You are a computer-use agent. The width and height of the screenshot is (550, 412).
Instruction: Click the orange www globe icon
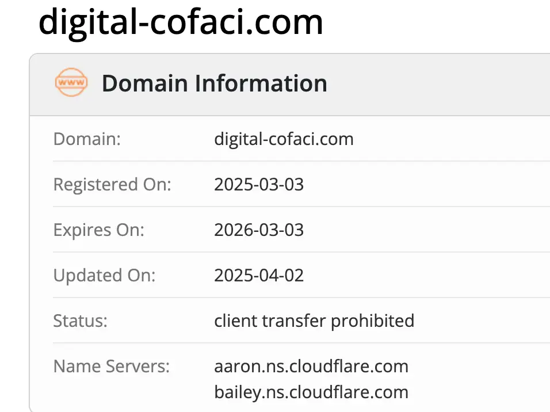71,83
